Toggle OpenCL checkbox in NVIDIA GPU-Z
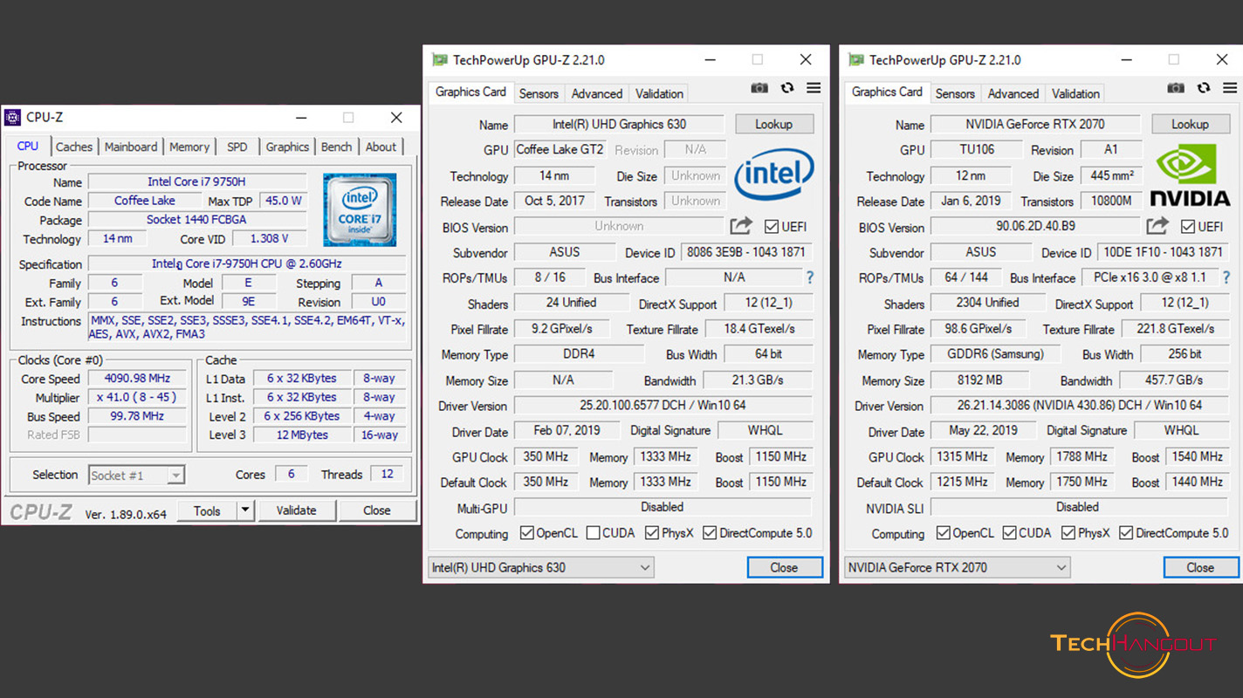This screenshot has width=1243, height=698. 943,532
